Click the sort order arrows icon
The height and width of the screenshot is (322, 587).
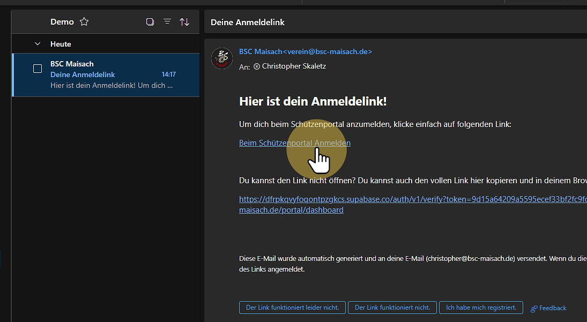coord(184,22)
